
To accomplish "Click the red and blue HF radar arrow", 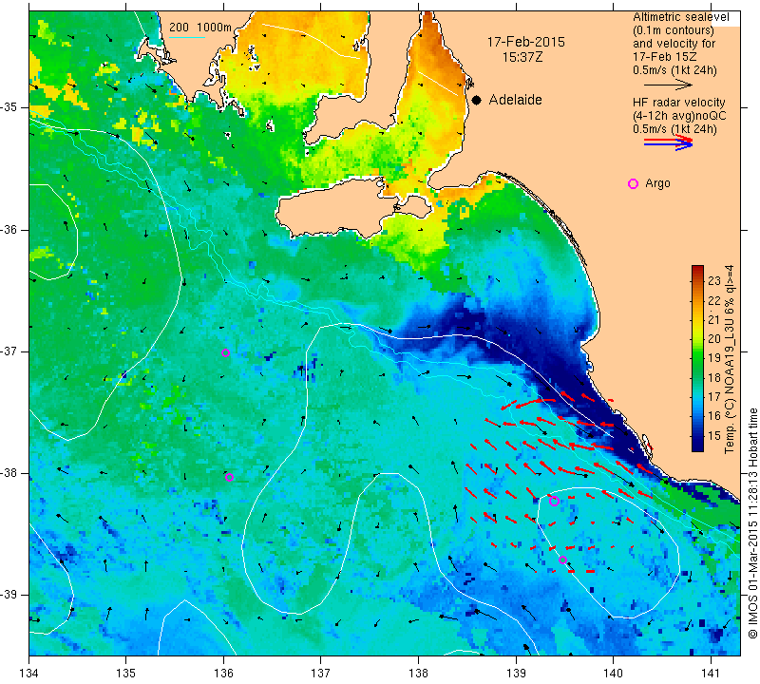I will pos(669,142).
